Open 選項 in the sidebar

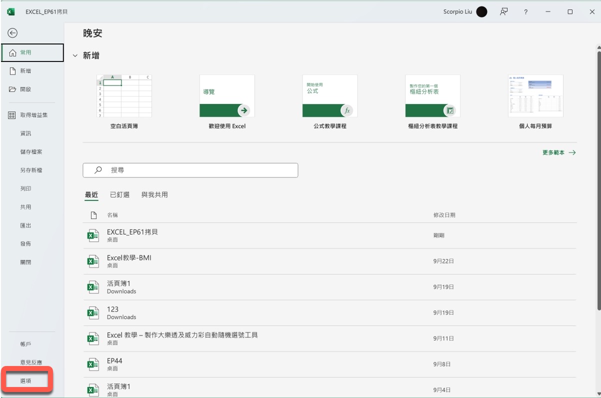click(26, 381)
